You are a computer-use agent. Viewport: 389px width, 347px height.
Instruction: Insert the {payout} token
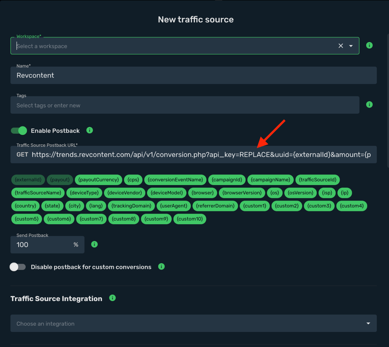click(60, 180)
